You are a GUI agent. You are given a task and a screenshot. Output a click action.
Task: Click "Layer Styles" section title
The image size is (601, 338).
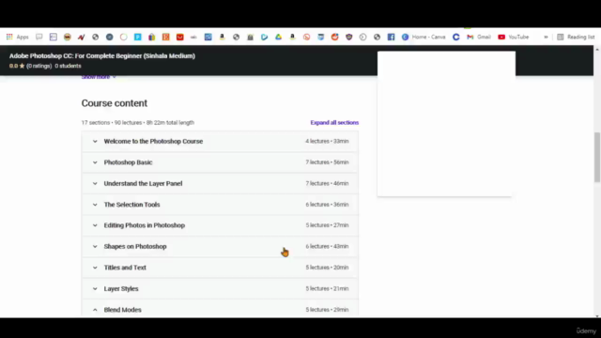point(121,288)
